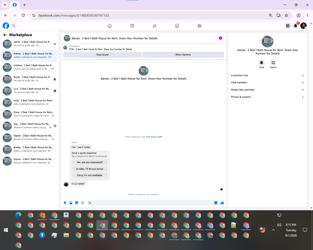Open the Marketplace storefront icon
313x250 pixels.
(x=177, y=26)
